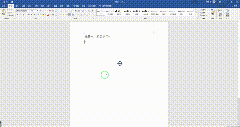
Task: Open the Insert ribbon tab
Action: click(17, 6)
